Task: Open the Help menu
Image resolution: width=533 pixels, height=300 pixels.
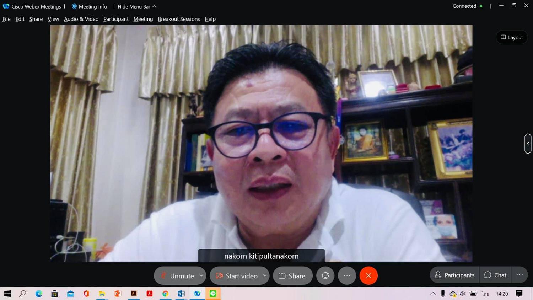Action: (x=210, y=19)
